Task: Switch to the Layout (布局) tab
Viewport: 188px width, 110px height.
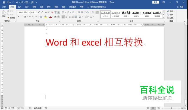Action: (34, 7)
